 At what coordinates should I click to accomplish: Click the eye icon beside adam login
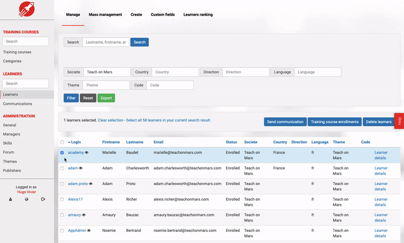81,168
